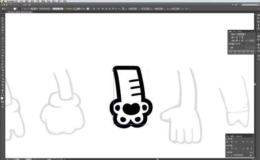Select the Magic Wand tool

coord(2,21)
